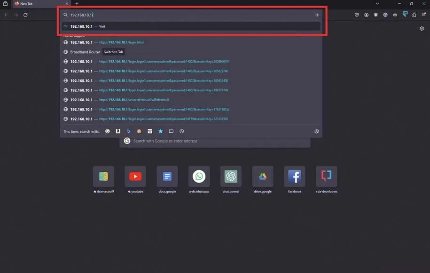Image resolution: width=430 pixels, height=273 pixels.
Task: Search this time with Bing icon
Action: [x=129, y=131]
